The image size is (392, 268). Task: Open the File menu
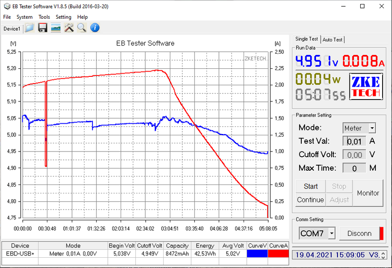click(x=7, y=17)
